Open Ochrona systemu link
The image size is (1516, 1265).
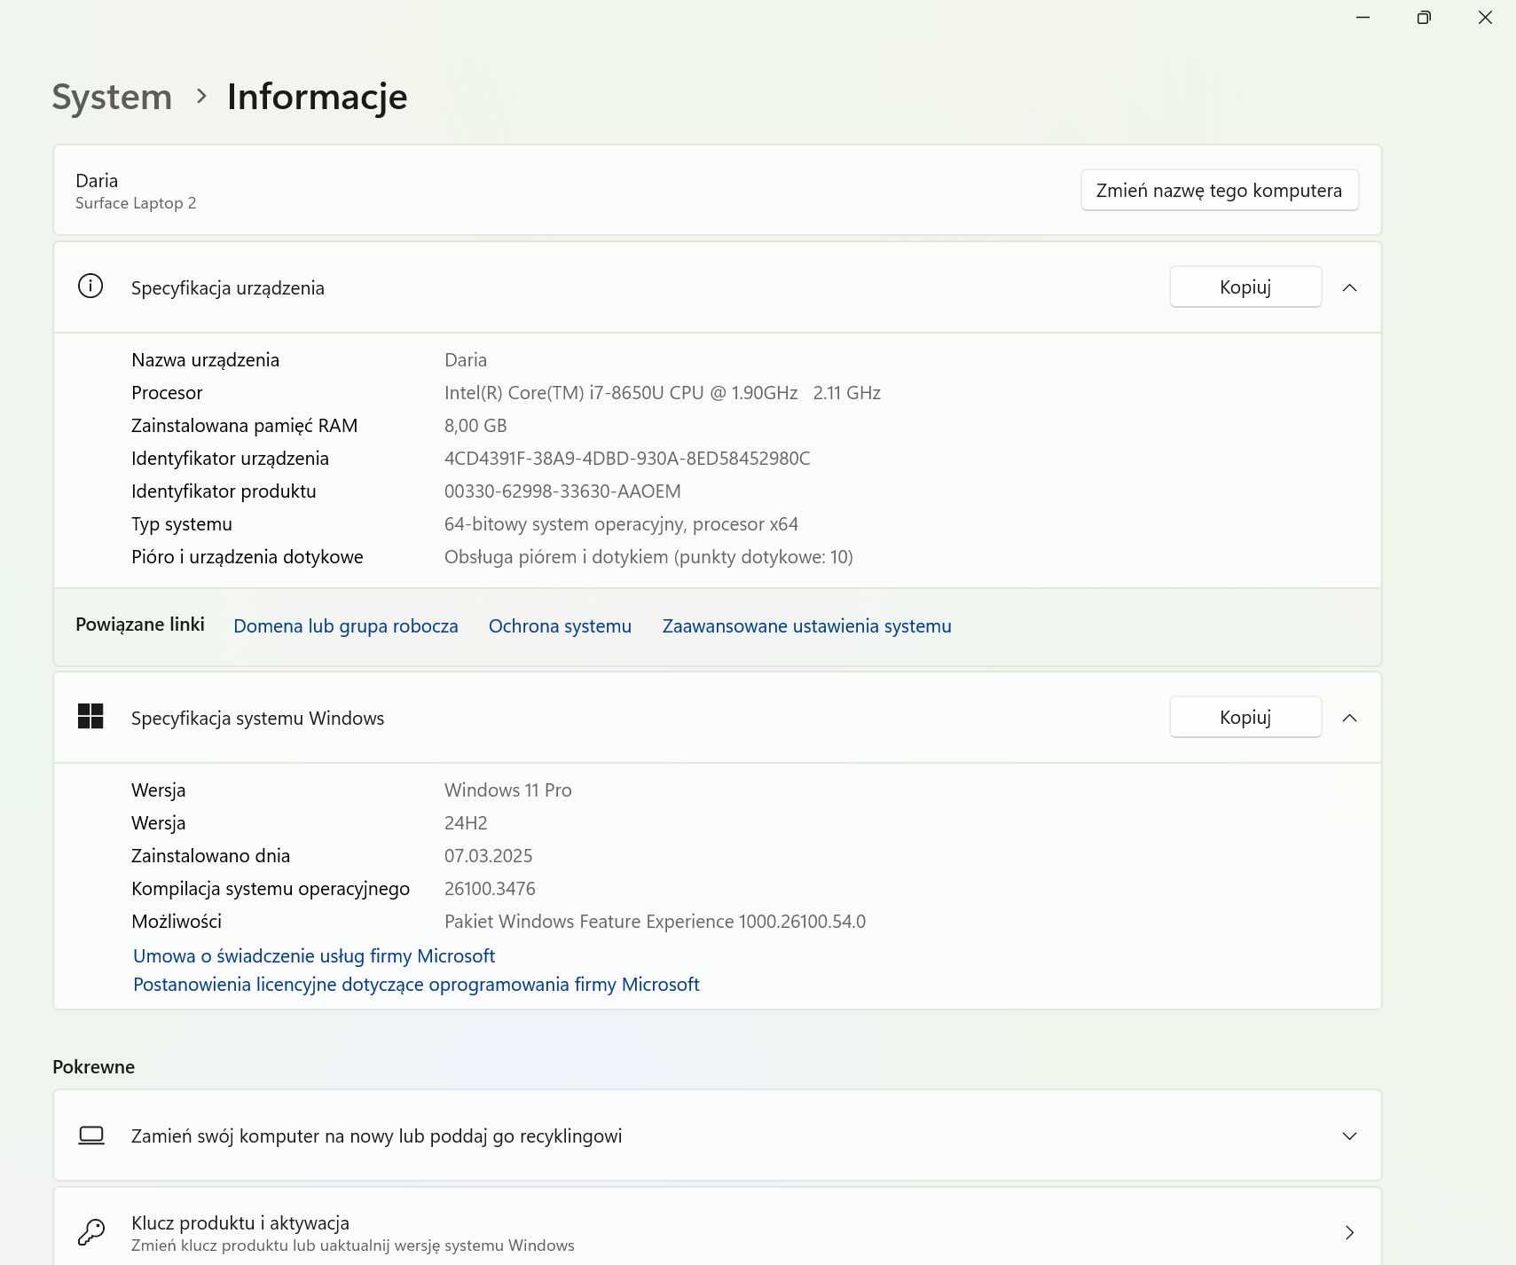(560, 625)
